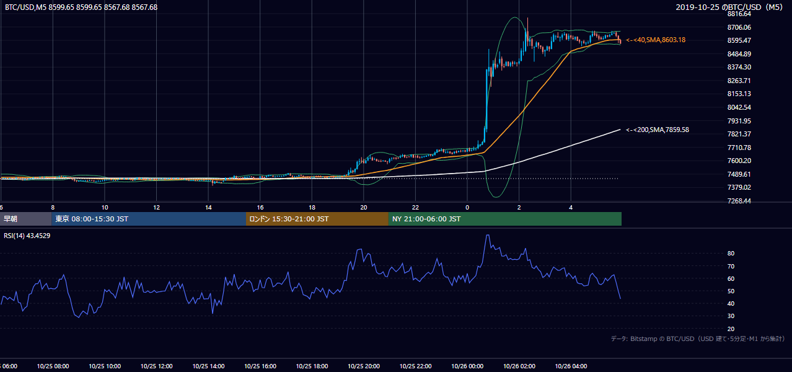Click the 10/25 16:00 date label
792x372 pixels.
pyautogui.click(x=260, y=366)
